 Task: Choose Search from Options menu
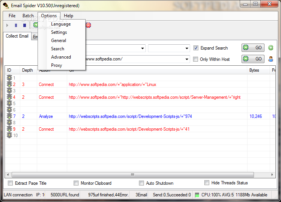[57, 49]
